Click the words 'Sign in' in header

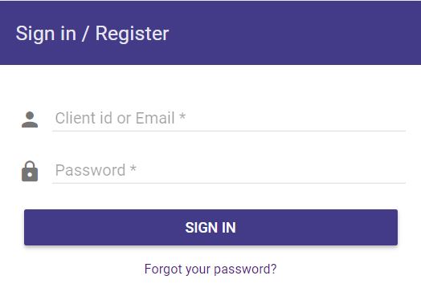tap(46, 34)
